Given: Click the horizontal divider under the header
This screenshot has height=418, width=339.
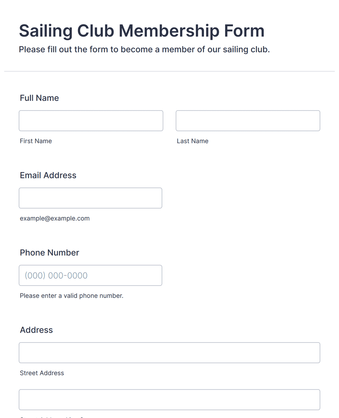Looking at the screenshot, I should tap(169, 71).
